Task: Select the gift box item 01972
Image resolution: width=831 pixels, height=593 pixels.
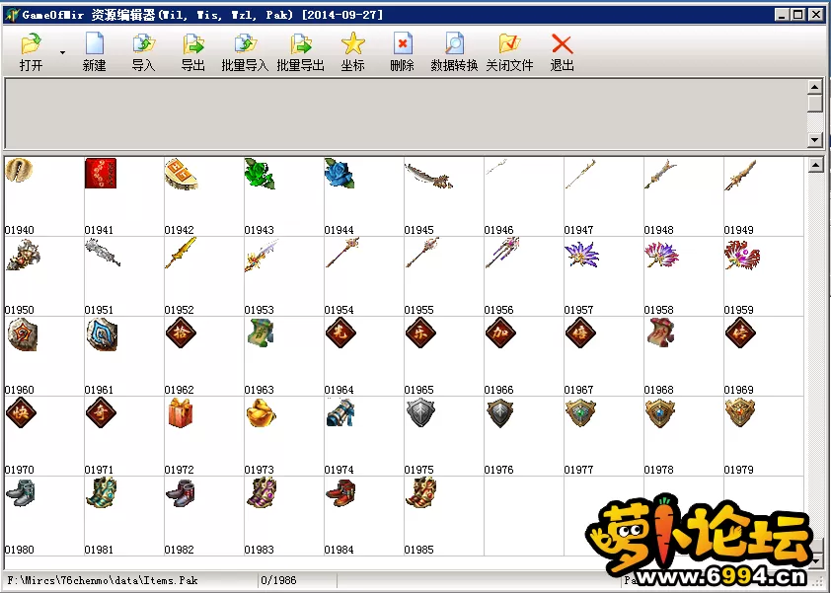Action: point(181,412)
